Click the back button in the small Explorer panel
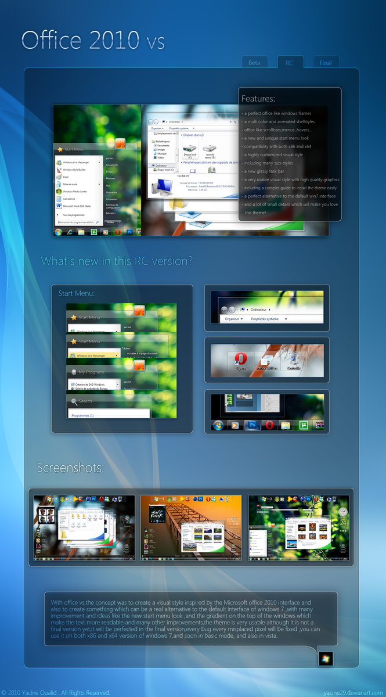Viewport: 386px width, 697px height. (224, 310)
